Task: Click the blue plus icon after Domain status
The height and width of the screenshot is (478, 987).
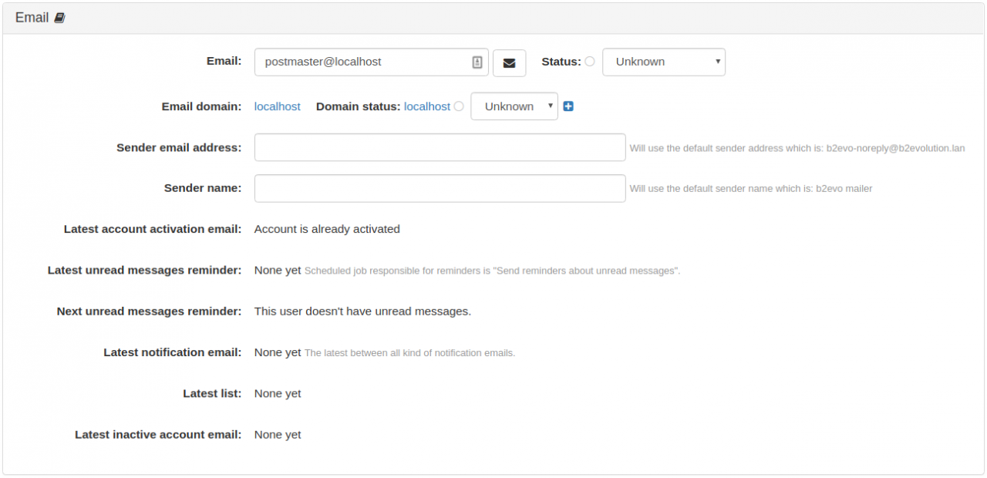Action: [568, 106]
